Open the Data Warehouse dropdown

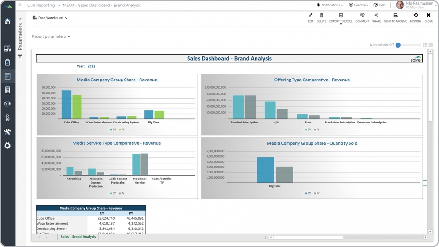tap(50, 18)
